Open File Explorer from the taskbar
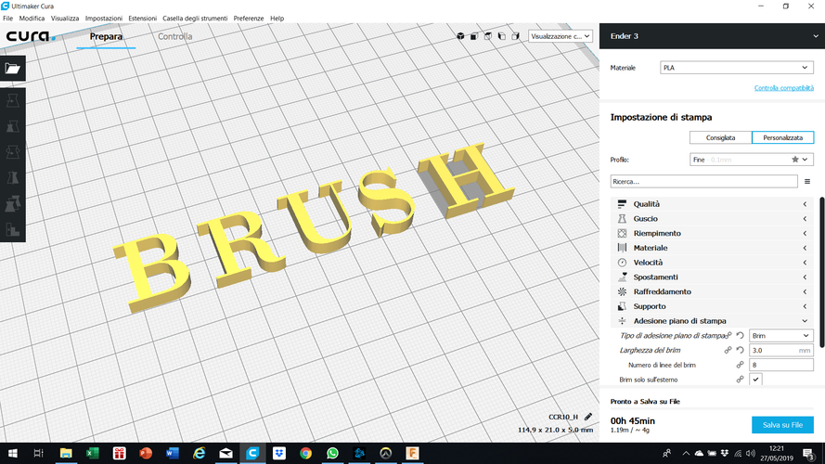 pos(66,453)
